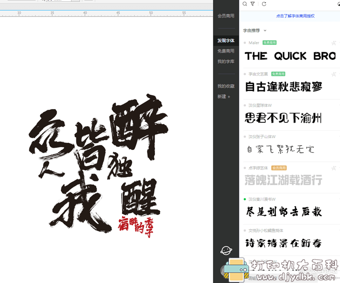Click the 汉仪秦川漫书W font name label
Viewport: 340px width, 283px height.
tap(262, 199)
